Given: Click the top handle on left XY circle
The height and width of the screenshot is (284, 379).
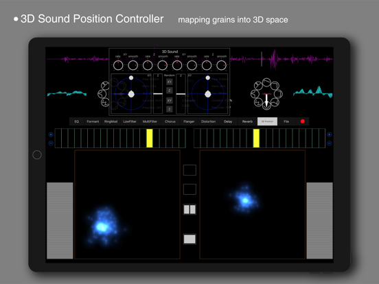Looking at the screenshot, I should 131,78.
